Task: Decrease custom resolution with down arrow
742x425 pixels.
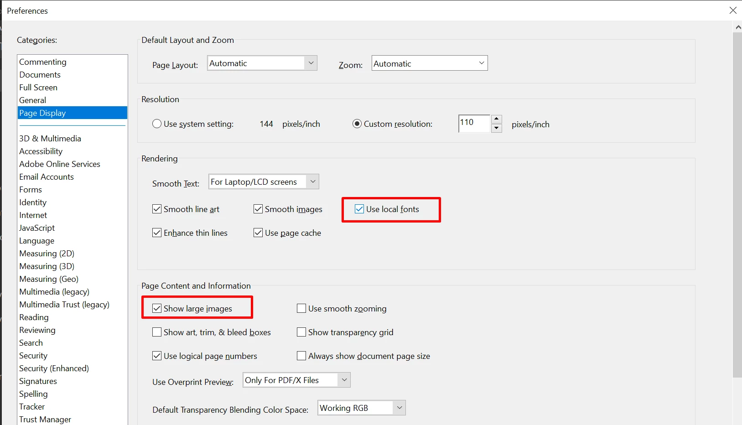Action: (497, 128)
